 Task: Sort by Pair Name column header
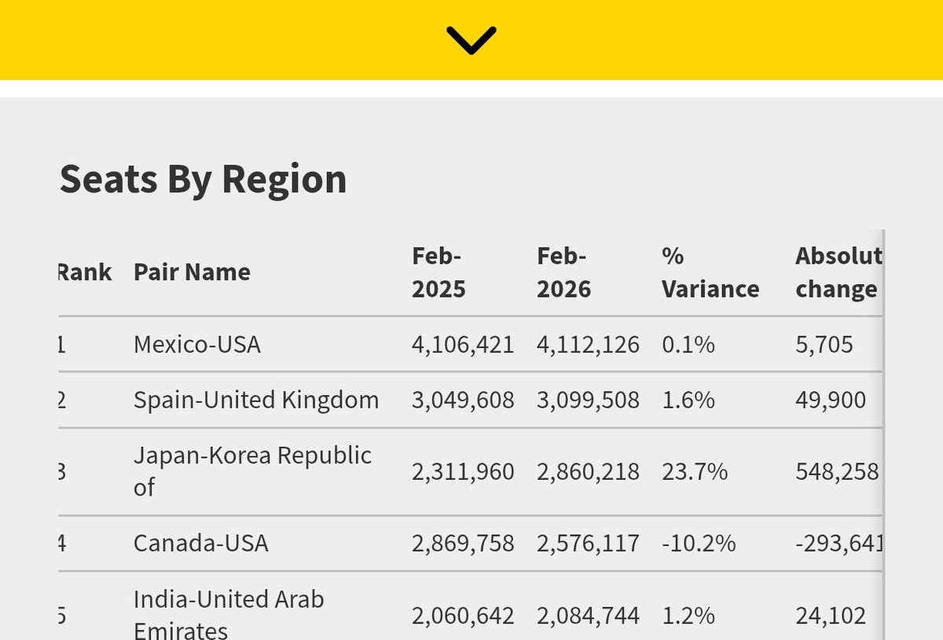tap(192, 272)
